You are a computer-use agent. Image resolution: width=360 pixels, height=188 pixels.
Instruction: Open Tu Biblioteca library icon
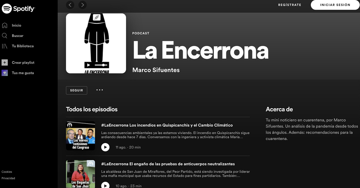coord(4,46)
